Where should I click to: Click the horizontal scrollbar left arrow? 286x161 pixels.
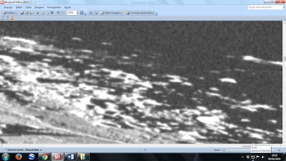2,145
